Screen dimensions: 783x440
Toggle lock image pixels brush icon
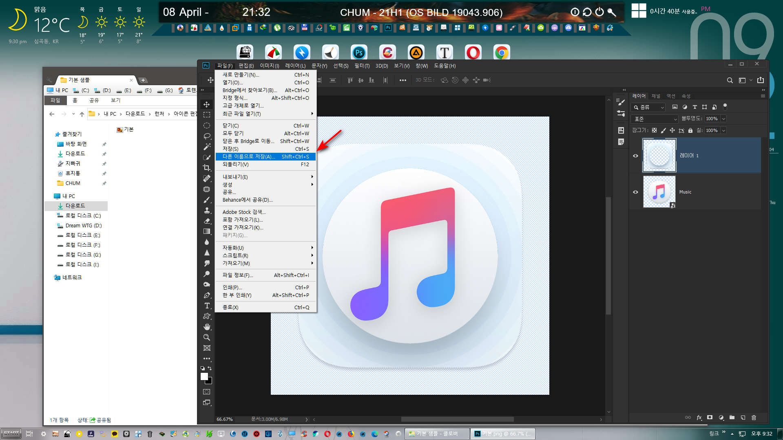(663, 130)
